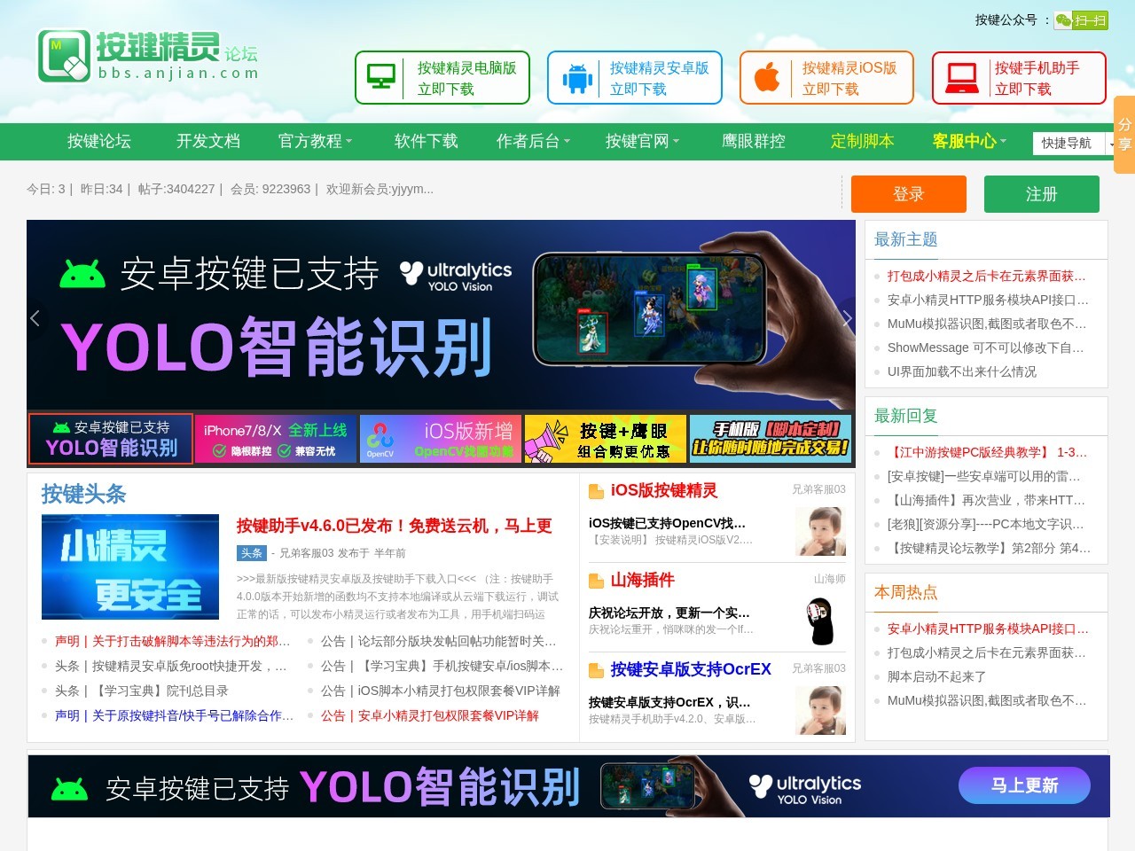The height and width of the screenshot is (851, 1135).
Task: Open reply 【江中游按键PC版经典教学】
Action: click(988, 452)
